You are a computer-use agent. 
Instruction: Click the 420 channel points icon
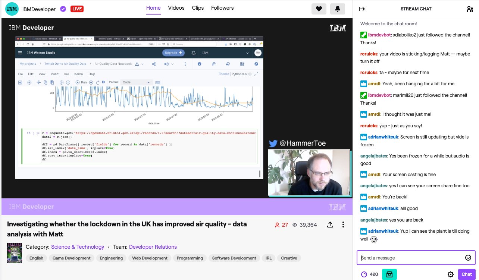pos(364,274)
